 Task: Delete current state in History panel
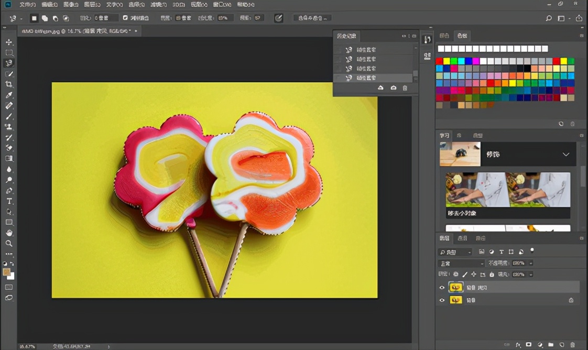point(405,87)
